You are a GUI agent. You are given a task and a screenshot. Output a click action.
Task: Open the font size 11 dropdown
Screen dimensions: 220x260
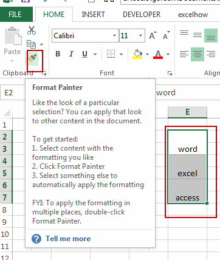[x=140, y=36]
